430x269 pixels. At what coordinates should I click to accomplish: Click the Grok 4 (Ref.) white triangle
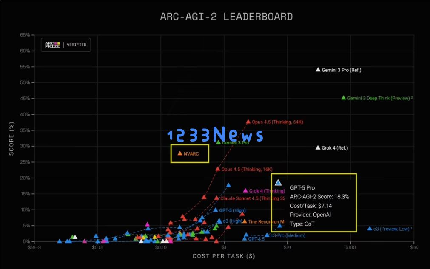(318, 147)
